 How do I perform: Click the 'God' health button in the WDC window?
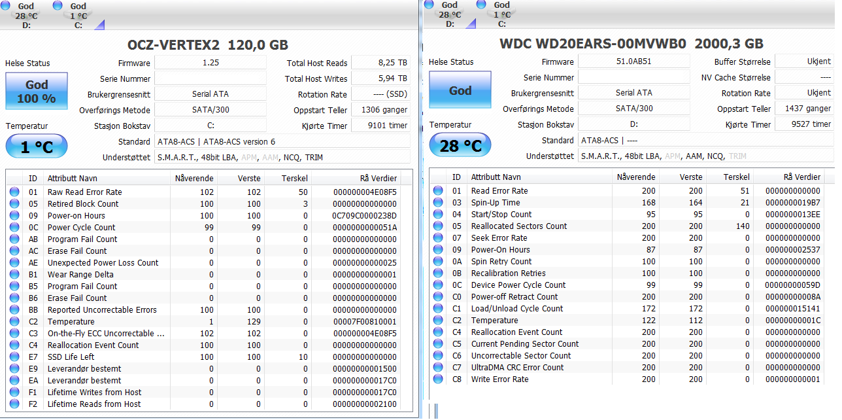point(460,90)
